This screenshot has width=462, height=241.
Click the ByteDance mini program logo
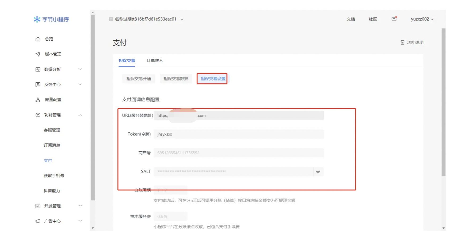click(51, 19)
